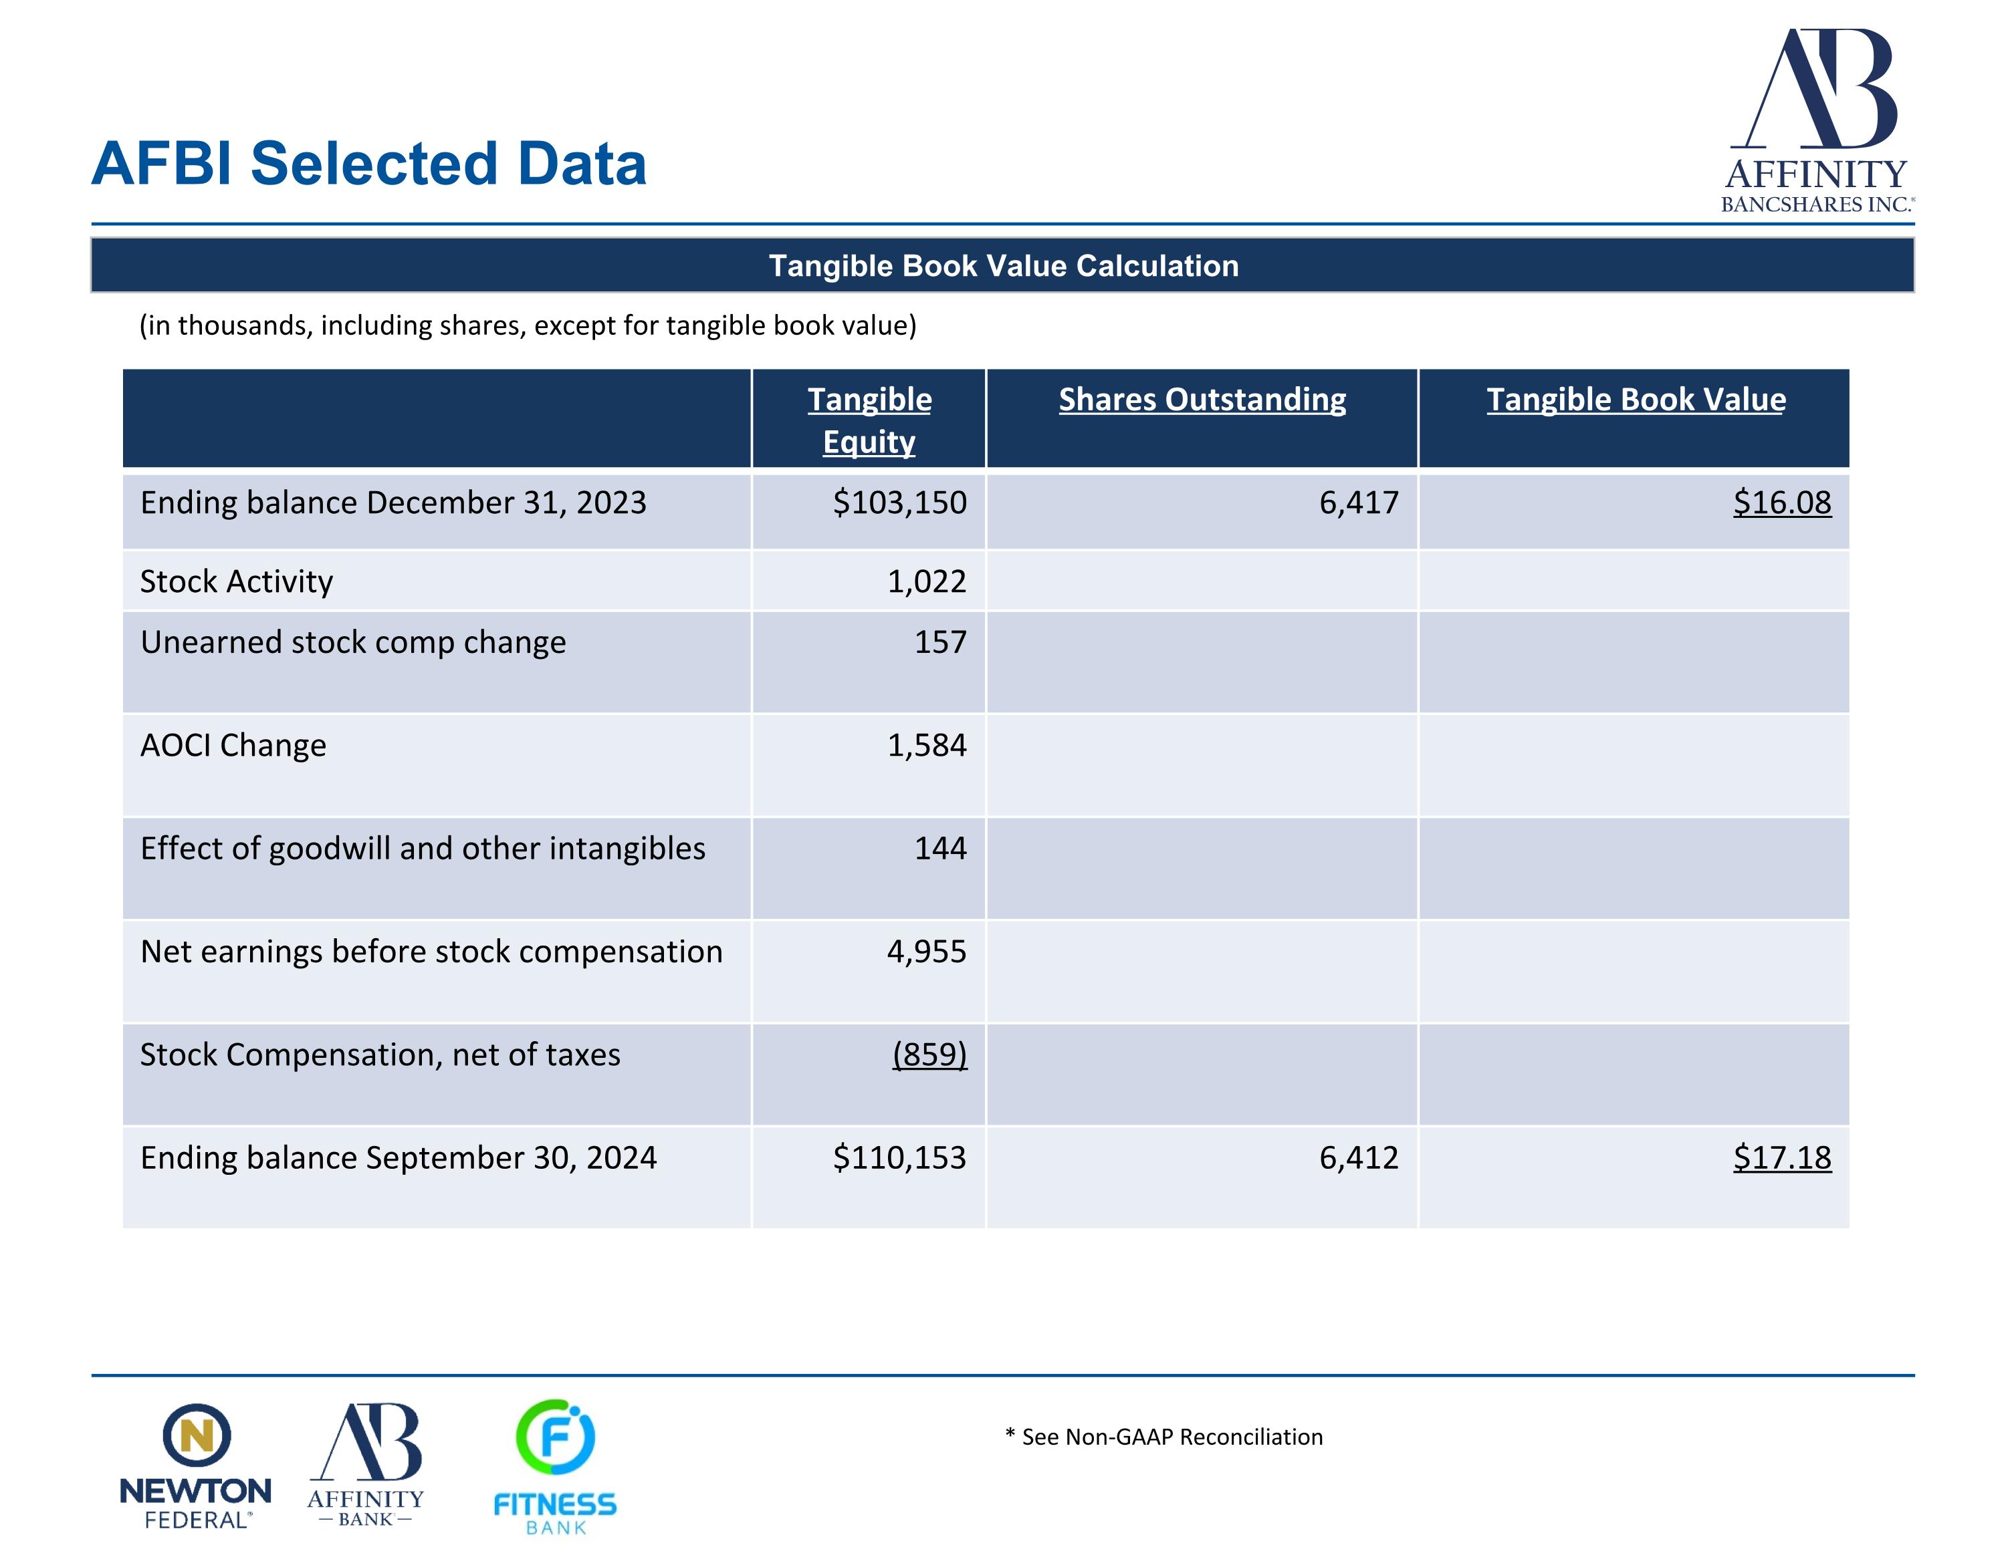The height and width of the screenshot is (1547, 2006).
Task: Click the $17.18 tangible book value
Action: click(x=1782, y=1157)
